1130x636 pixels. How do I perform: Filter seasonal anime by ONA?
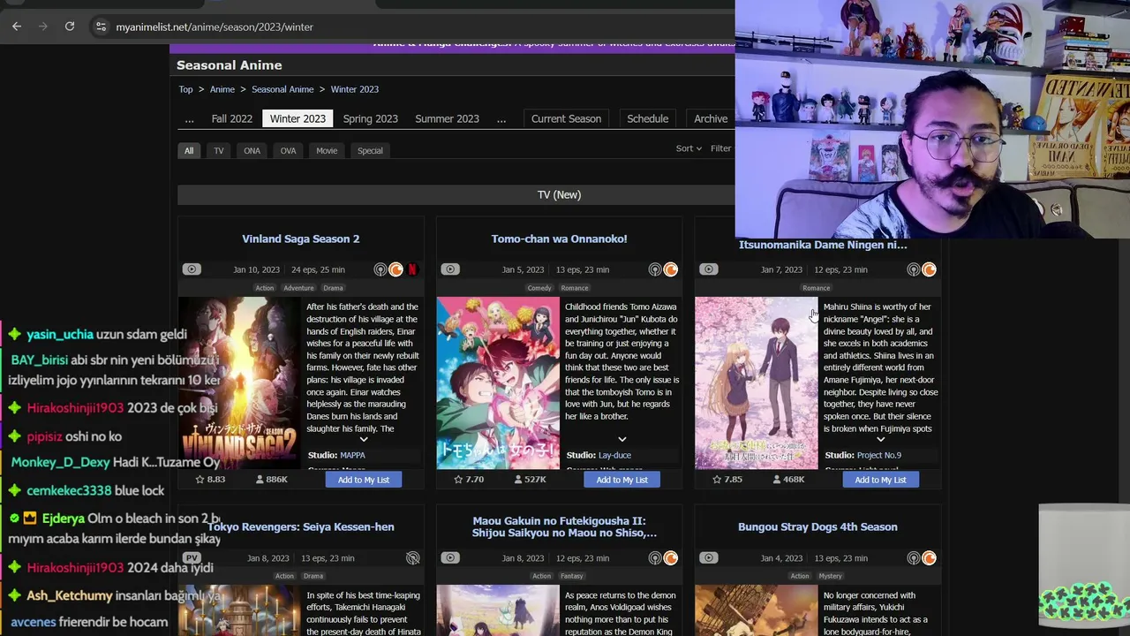click(252, 150)
